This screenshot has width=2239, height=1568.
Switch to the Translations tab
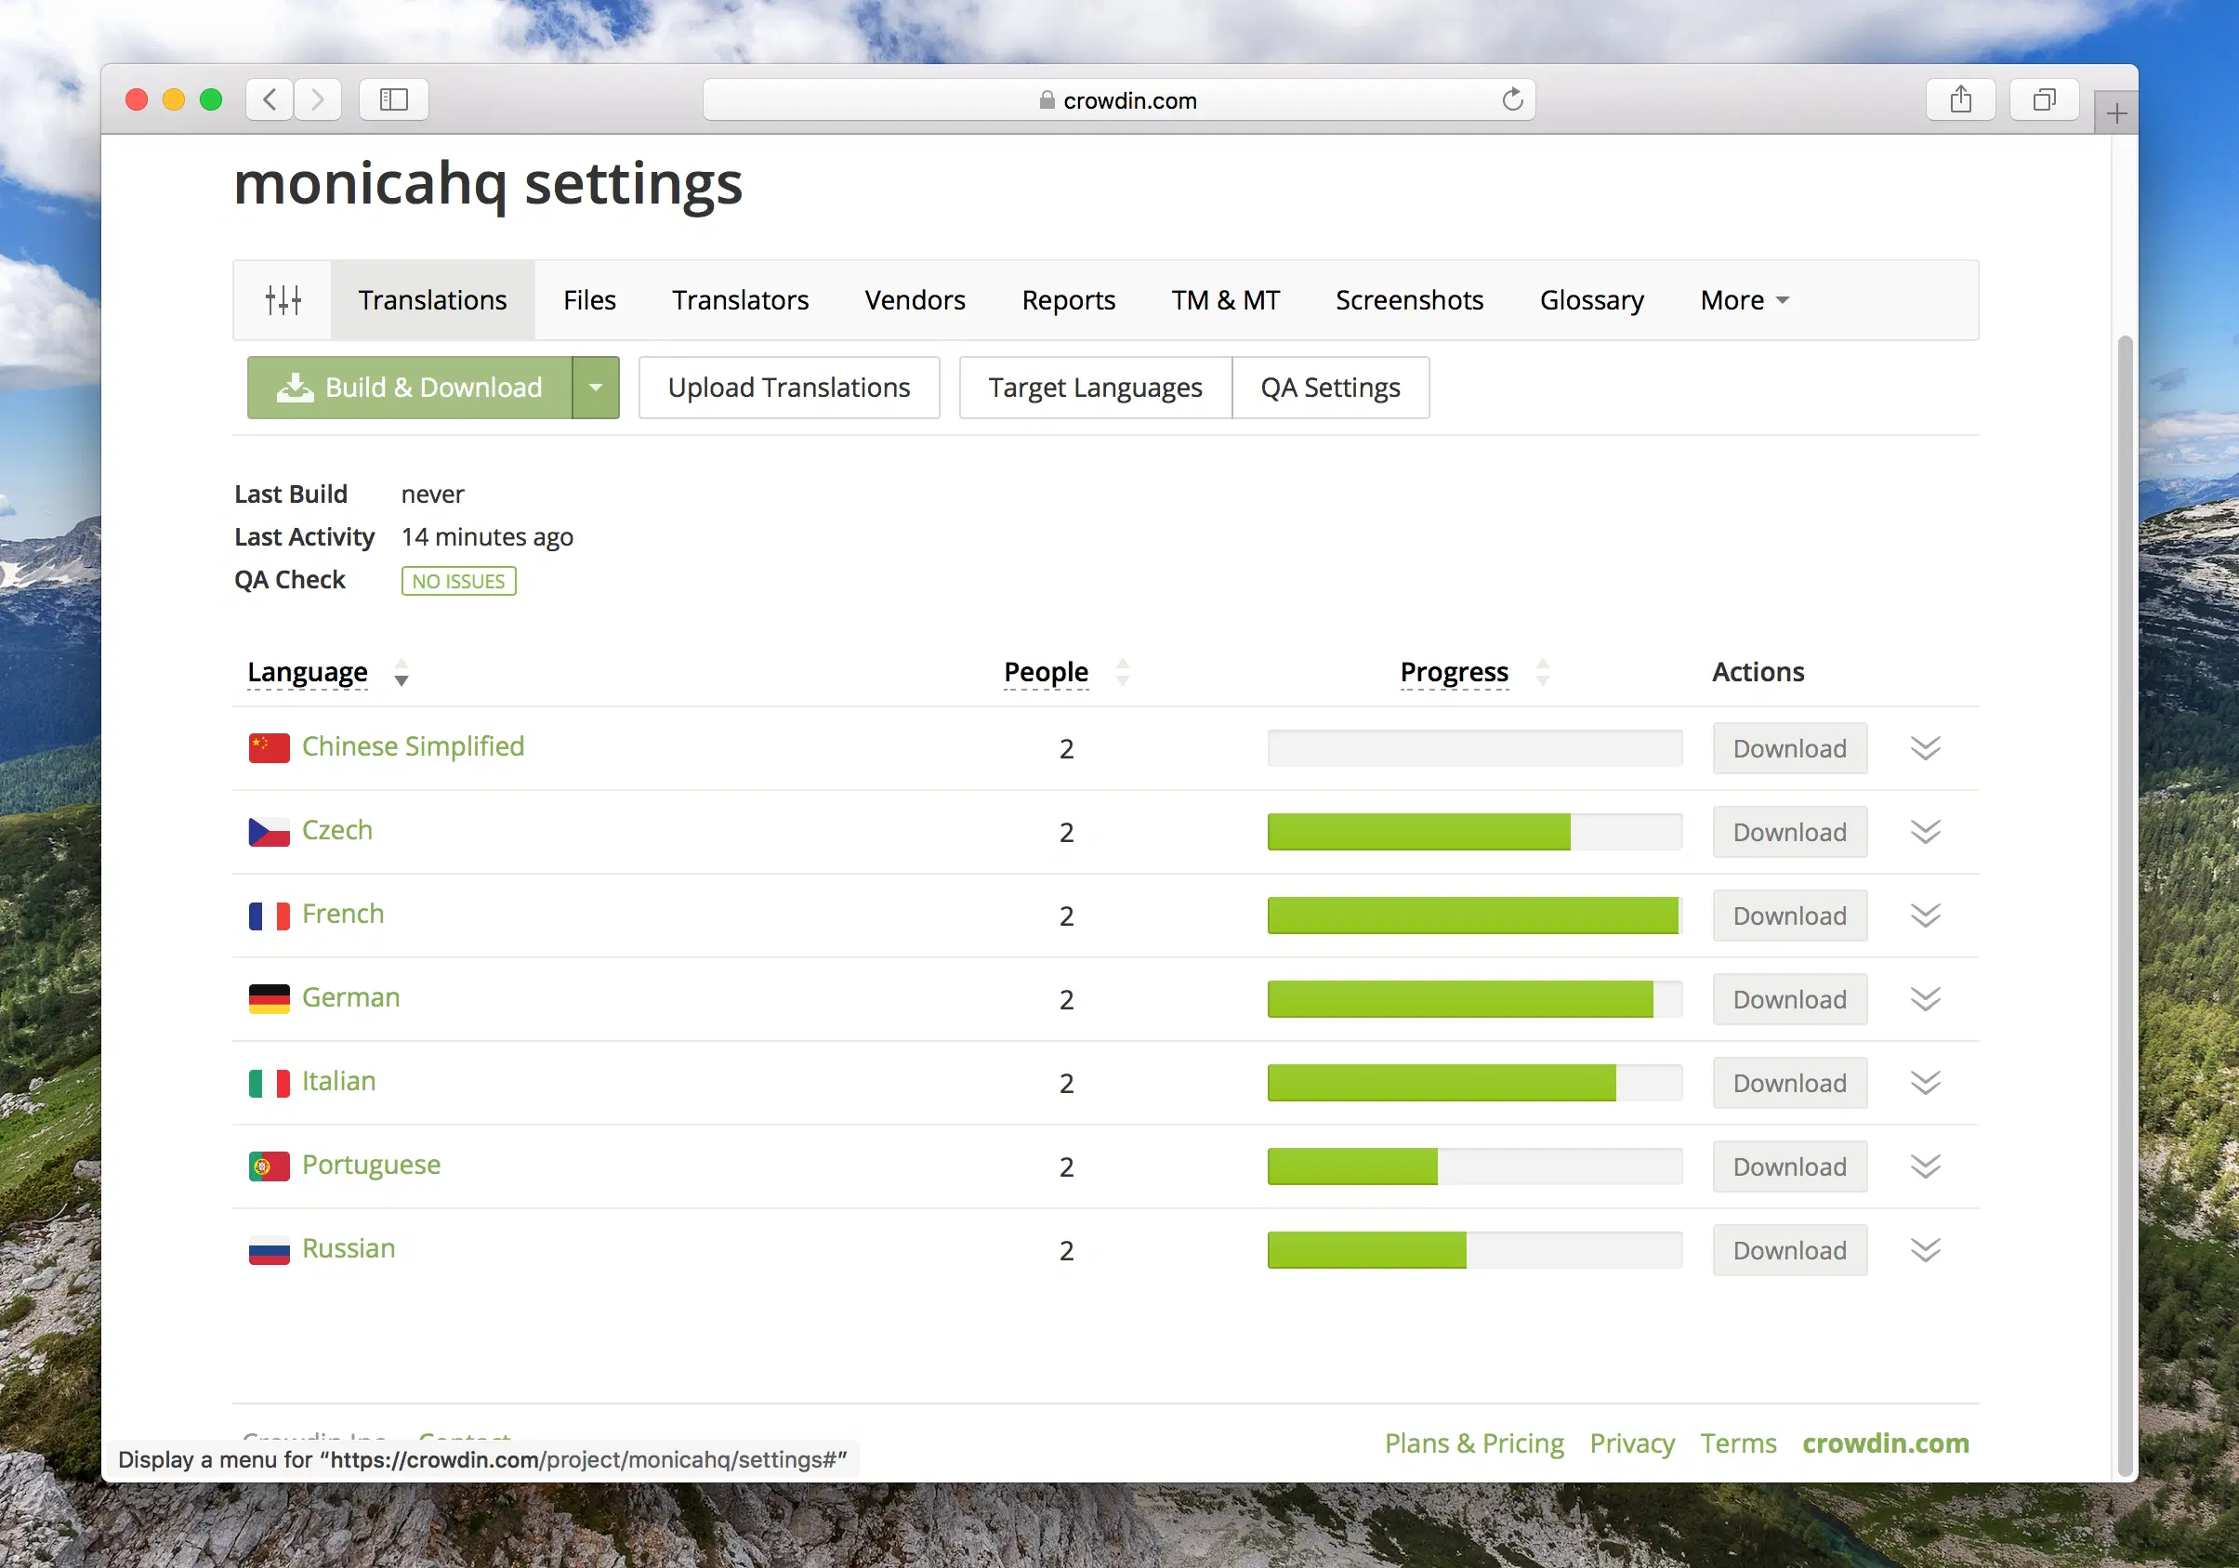pyautogui.click(x=433, y=300)
